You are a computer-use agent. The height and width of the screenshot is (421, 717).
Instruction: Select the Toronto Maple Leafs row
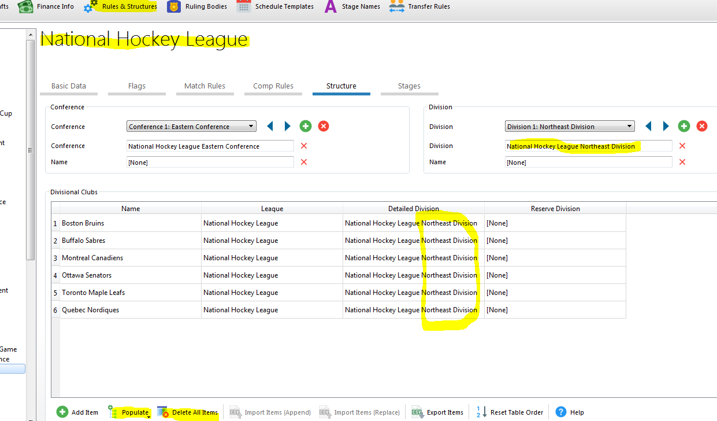[339, 293]
